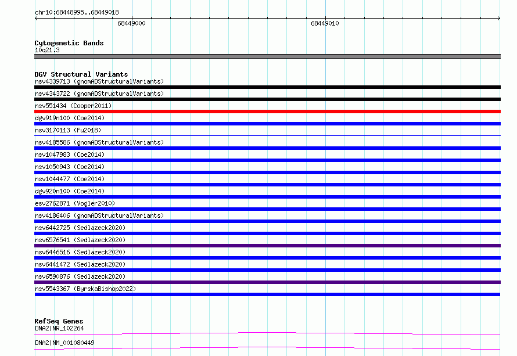Viewport: 517px width, 356px height.
Task: Open variant nsv6442725 (Sedlazeck2020)
Action: tap(80, 228)
